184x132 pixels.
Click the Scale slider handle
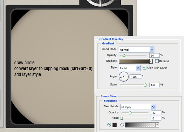(145, 85)
